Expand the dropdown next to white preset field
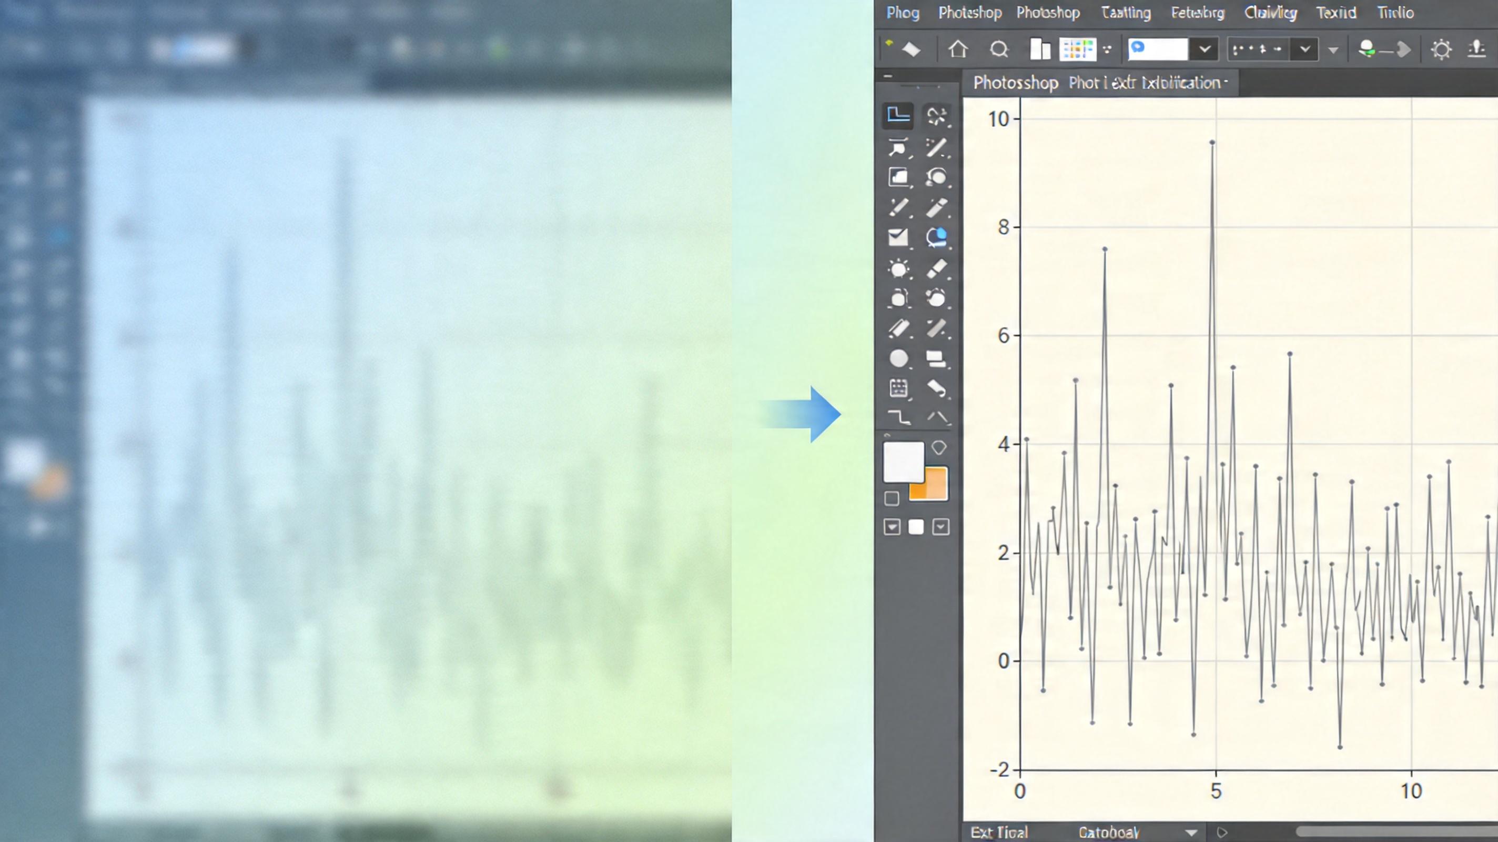 [1205, 49]
